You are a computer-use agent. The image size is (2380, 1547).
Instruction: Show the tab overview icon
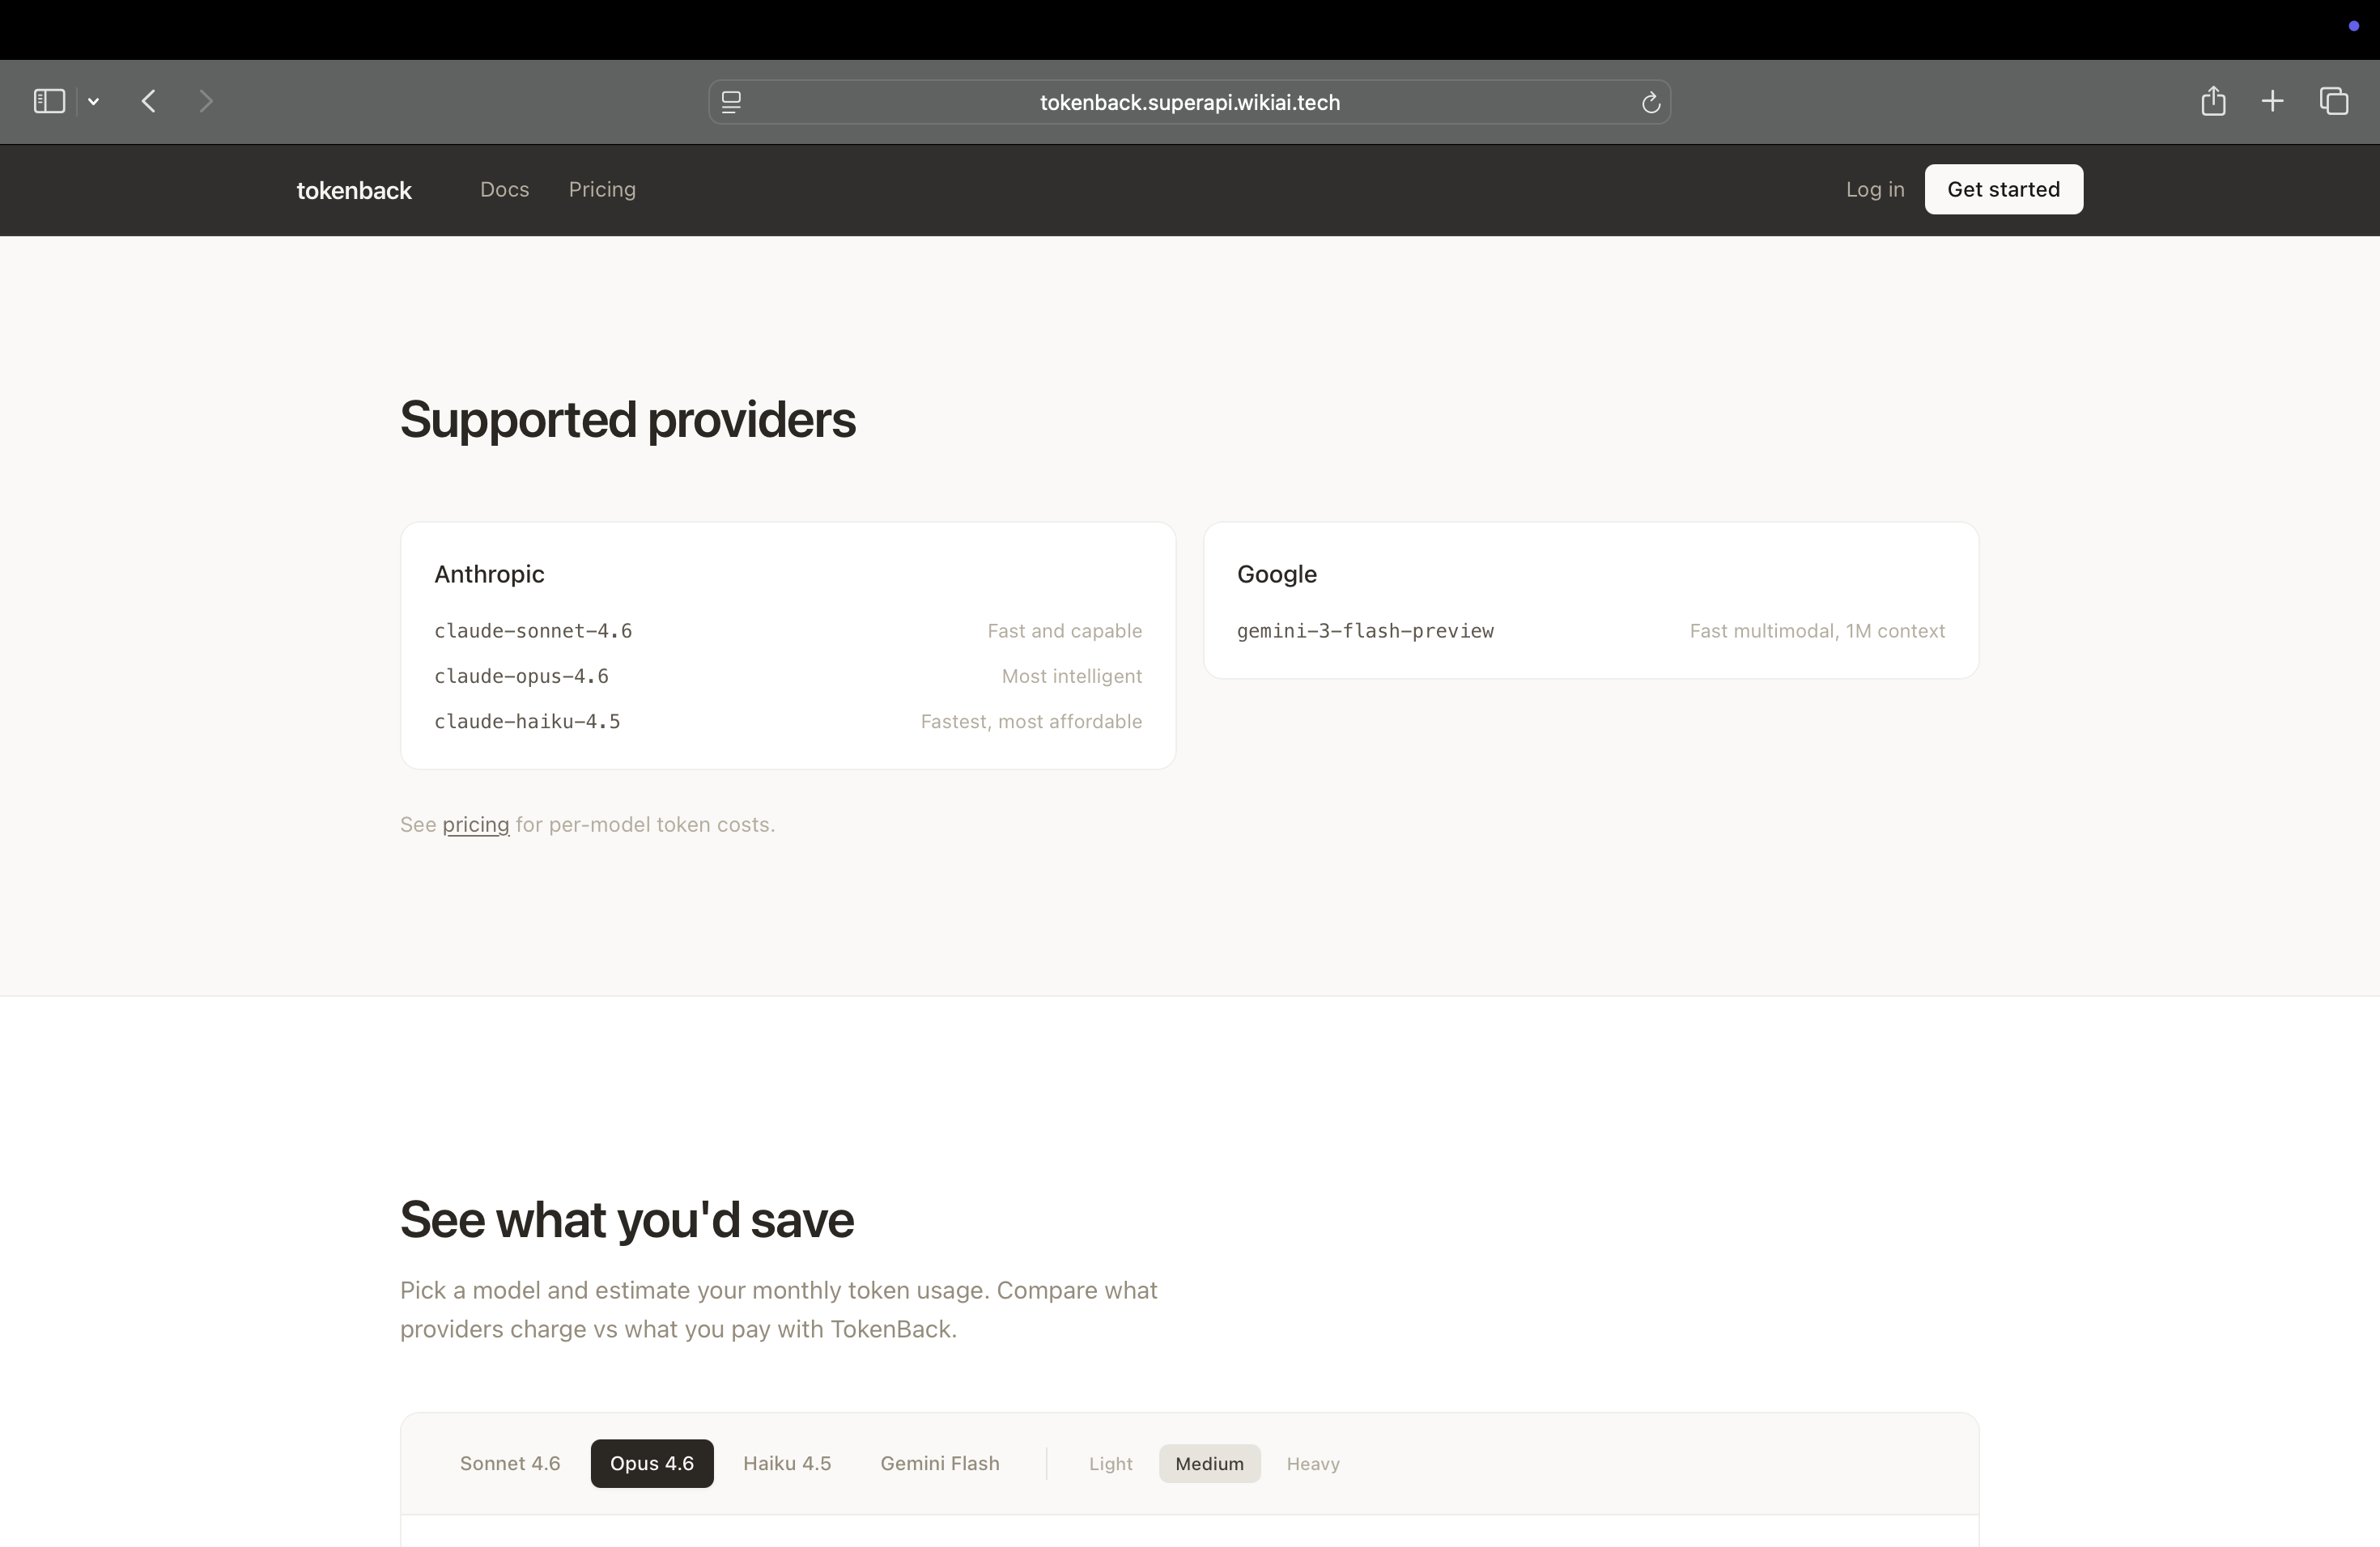[2334, 101]
